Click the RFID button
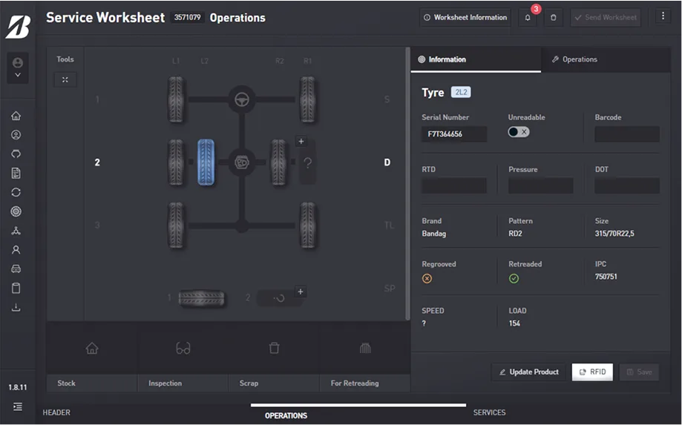 pos(592,372)
